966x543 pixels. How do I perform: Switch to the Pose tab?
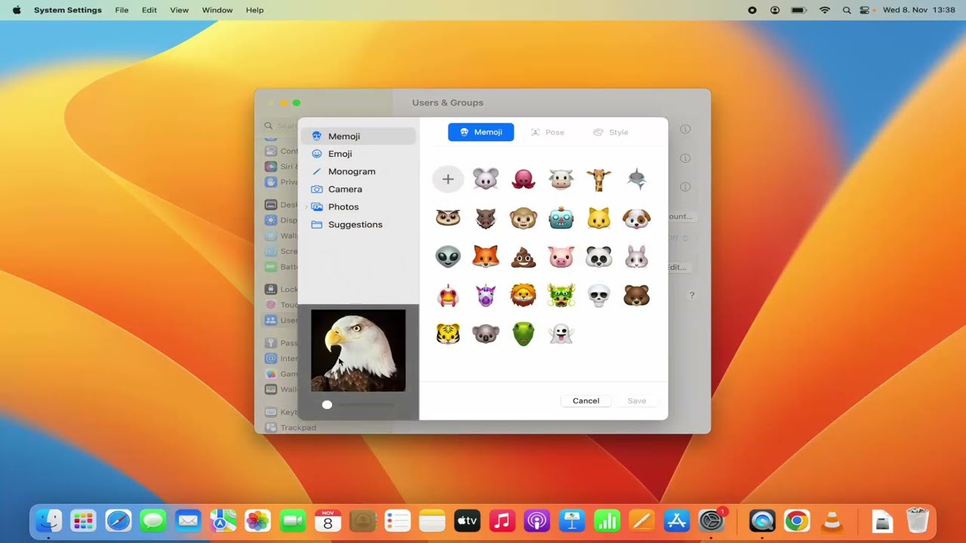pyautogui.click(x=547, y=132)
